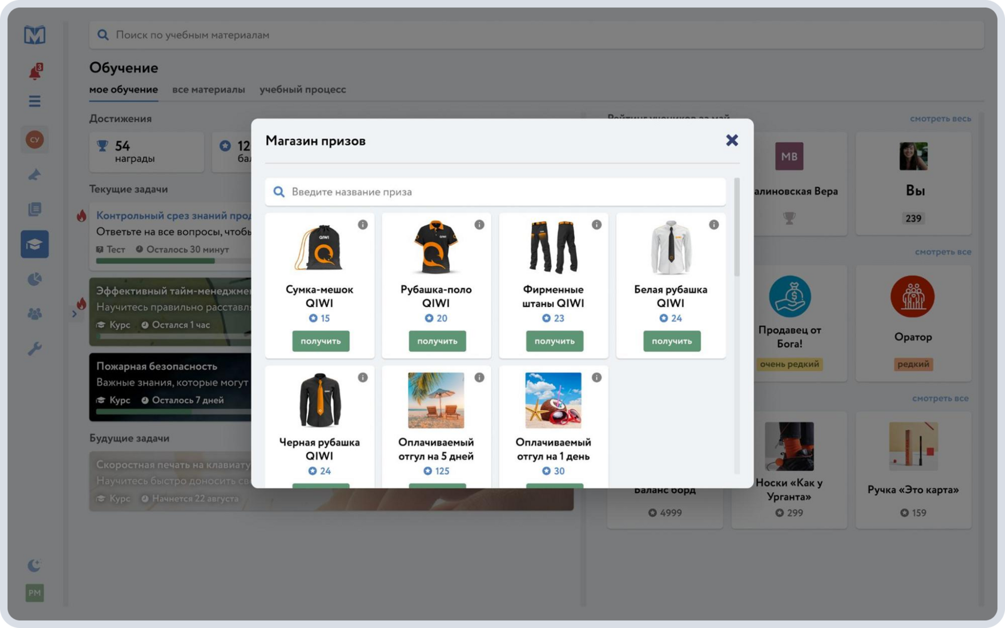The width and height of the screenshot is (1005, 628).
Task: Click the prize shop scrollbar
Action: point(737,227)
